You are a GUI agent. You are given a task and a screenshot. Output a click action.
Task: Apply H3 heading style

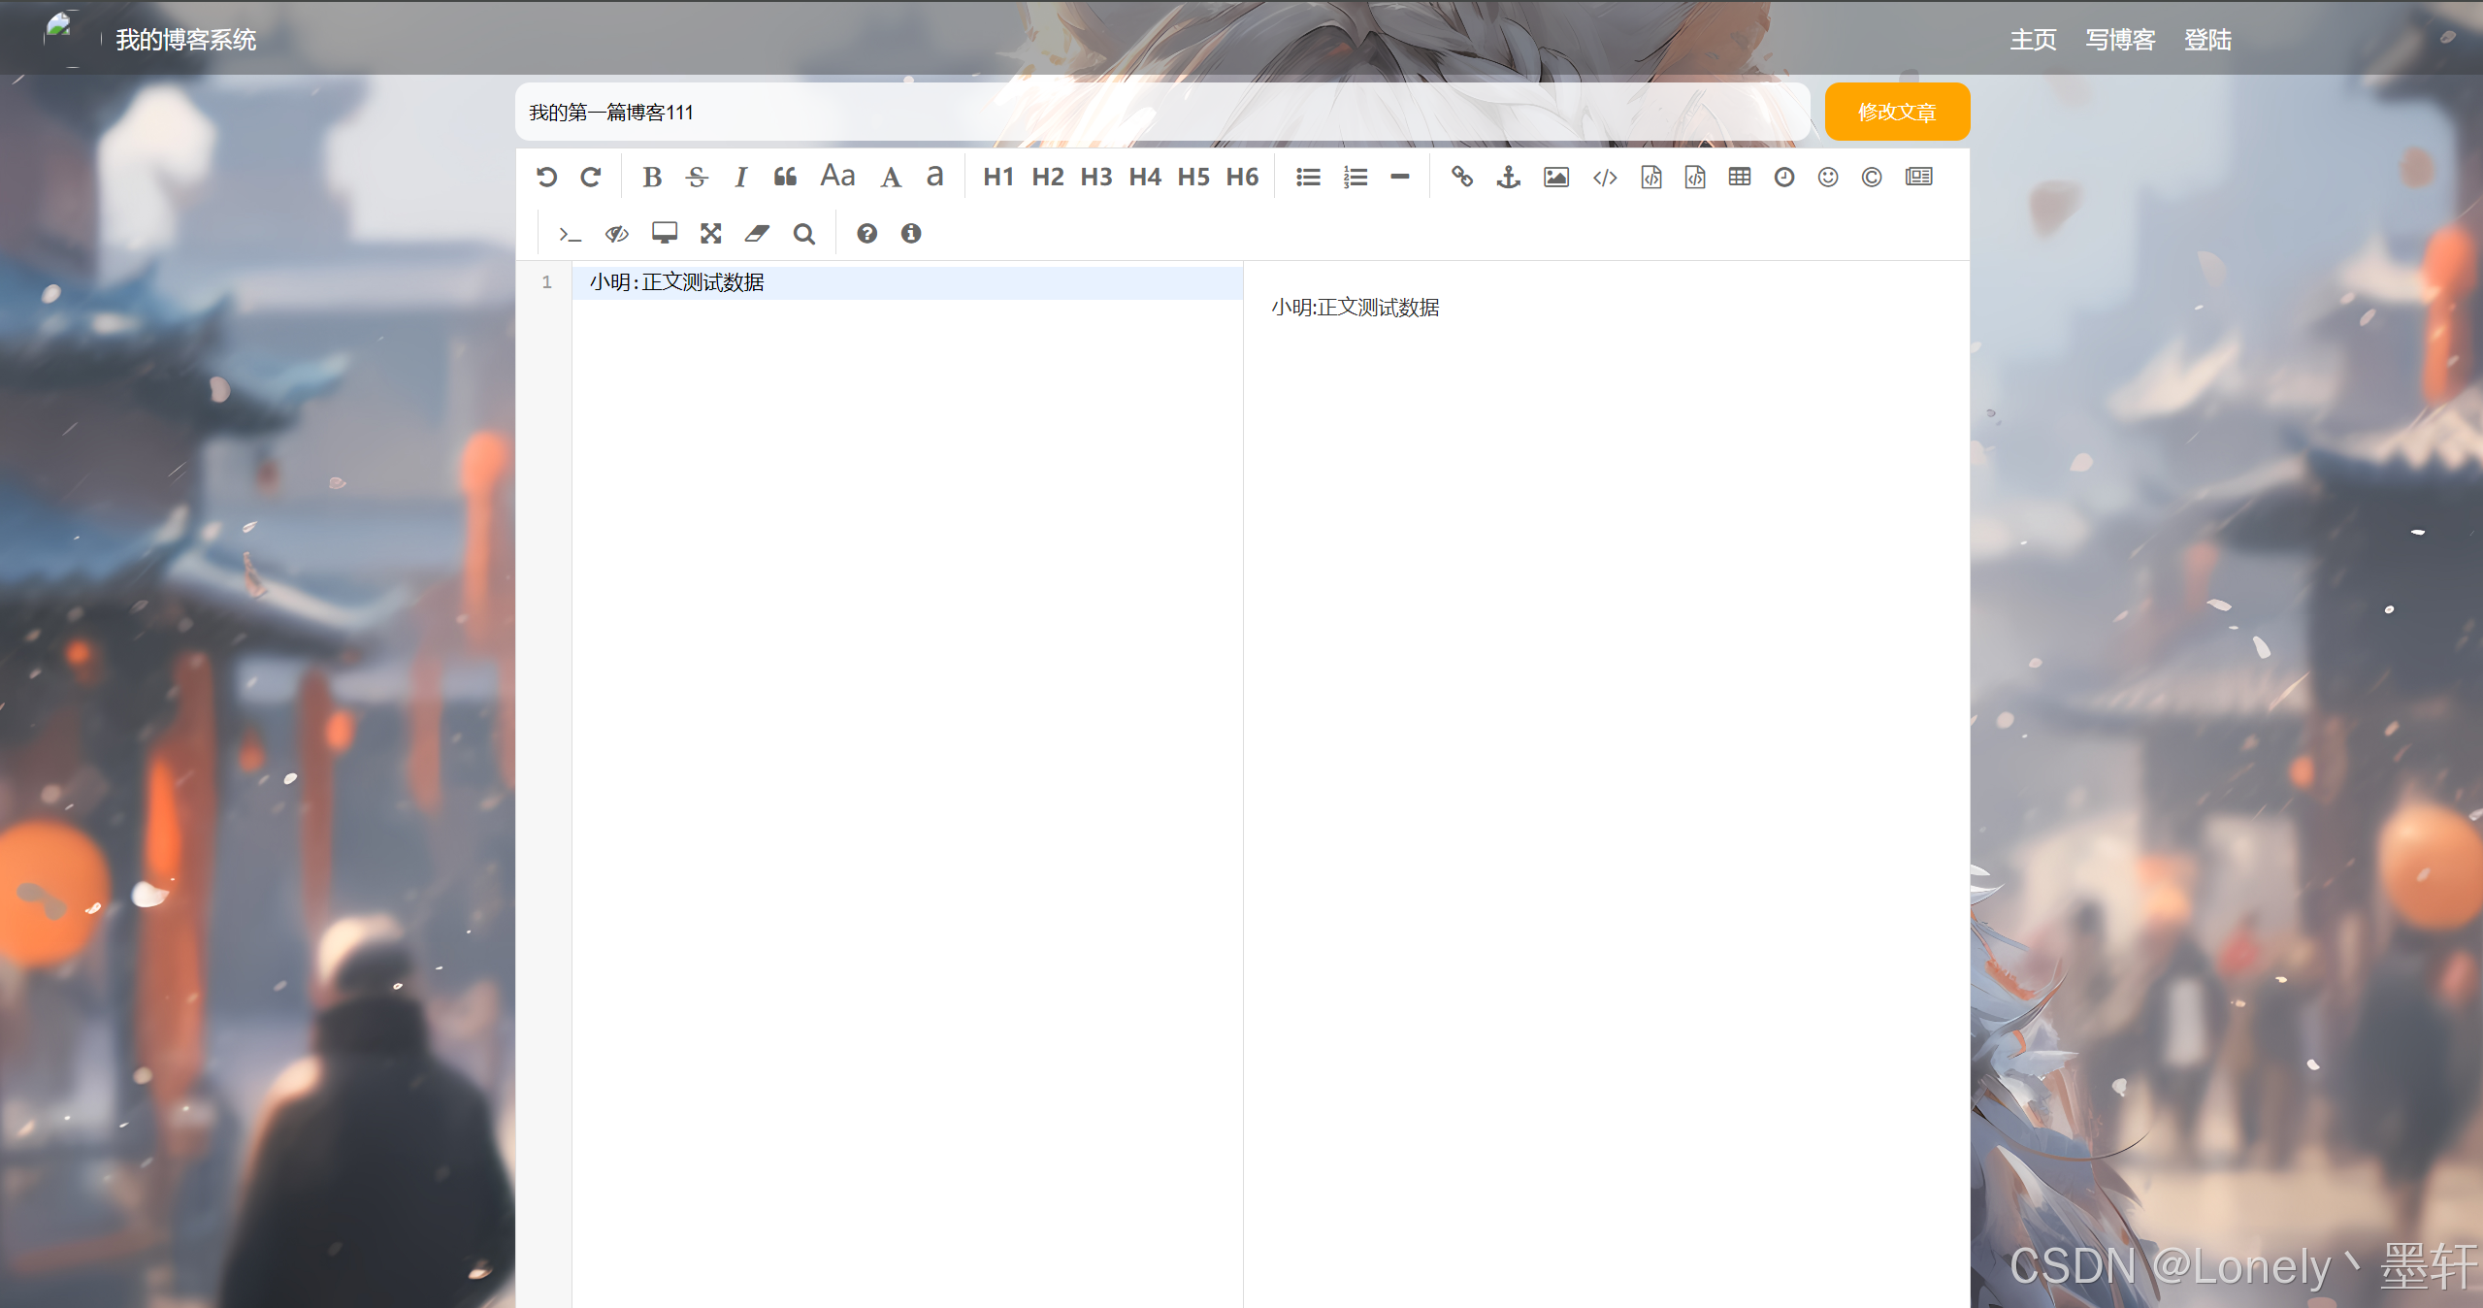[x=1095, y=177]
